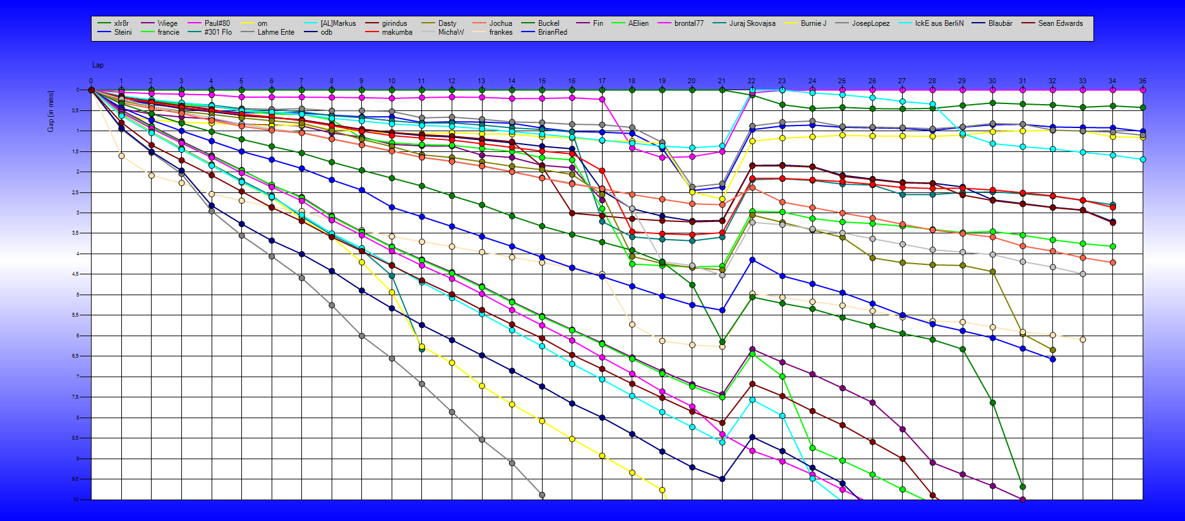
Task: Choose Dasty in the legend
Action: point(447,23)
